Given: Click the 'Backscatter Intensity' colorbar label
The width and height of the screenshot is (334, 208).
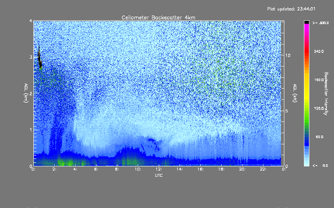Looking at the screenshot, I should pyautogui.click(x=326, y=94).
